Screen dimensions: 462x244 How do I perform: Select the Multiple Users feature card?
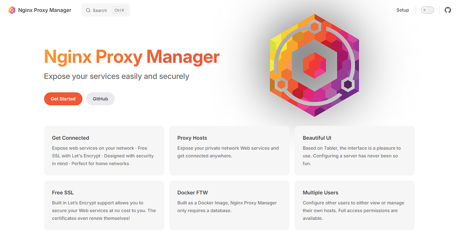[x=354, y=205]
